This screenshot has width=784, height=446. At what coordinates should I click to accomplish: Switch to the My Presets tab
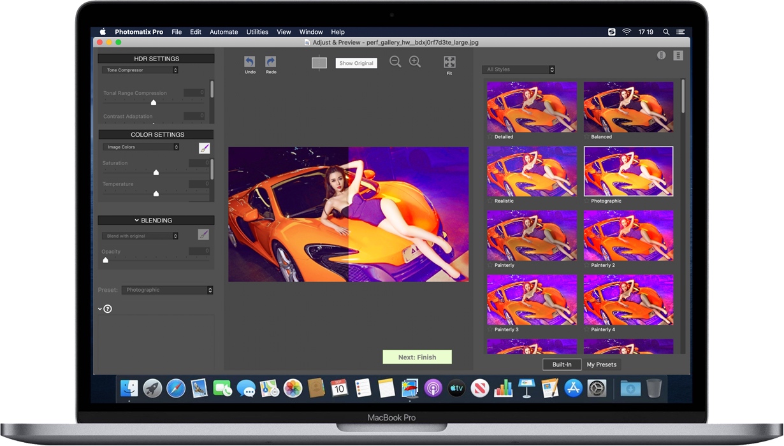click(601, 364)
